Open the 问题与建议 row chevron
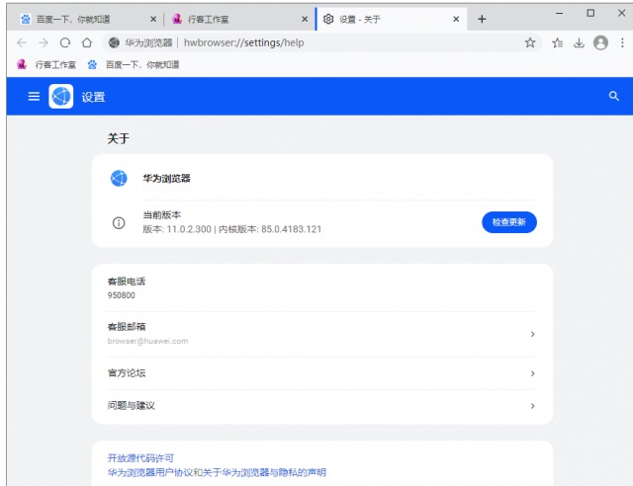 [532, 406]
